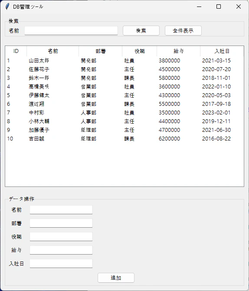Click the 役職 column header

139,51
